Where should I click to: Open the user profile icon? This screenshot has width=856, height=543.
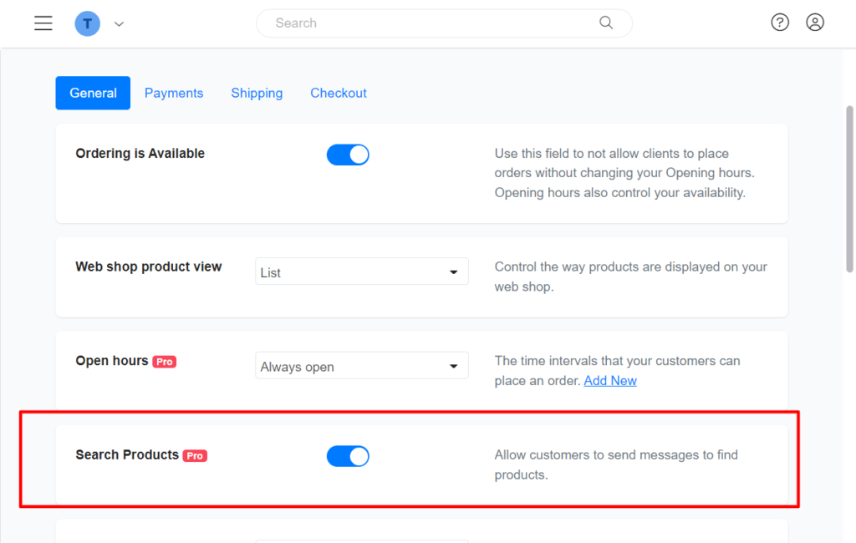(815, 23)
